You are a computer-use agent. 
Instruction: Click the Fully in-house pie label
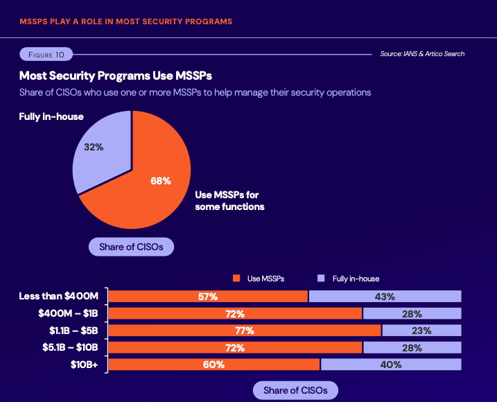tap(51, 116)
